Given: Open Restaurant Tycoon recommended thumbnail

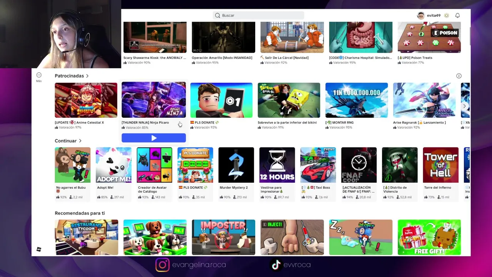Looking at the screenshot, I should tap(86, 237).
